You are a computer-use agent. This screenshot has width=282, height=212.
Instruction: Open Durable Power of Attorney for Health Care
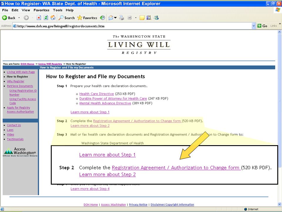pos(113,98)
